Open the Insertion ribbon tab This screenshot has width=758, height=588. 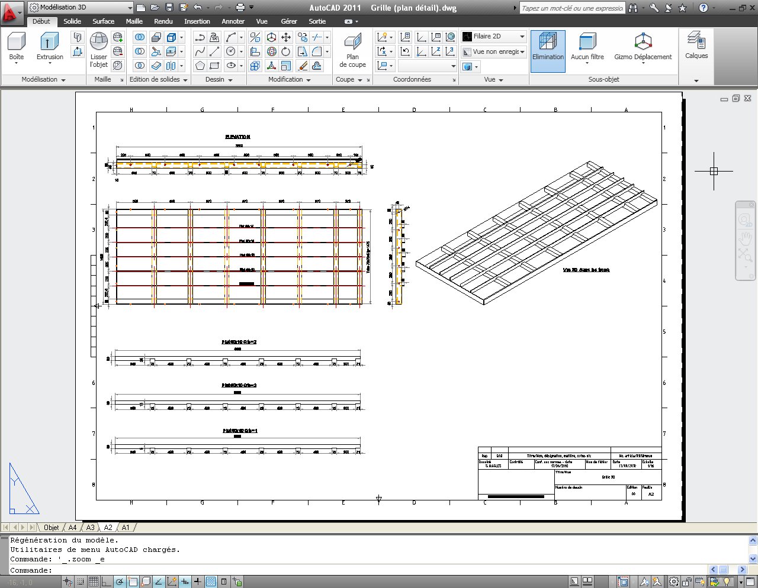(197, 21)
